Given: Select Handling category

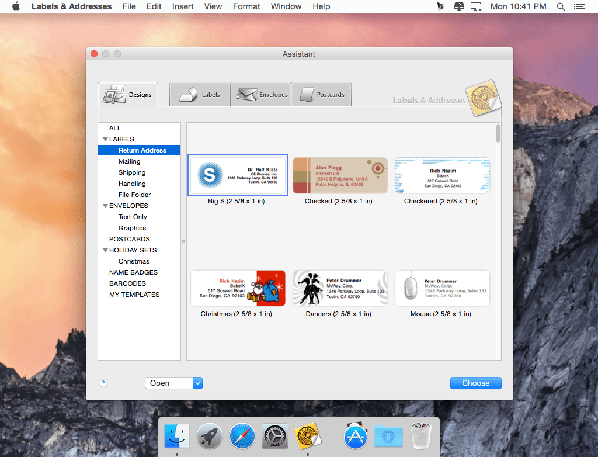Looking at the screenshot, I should [139, 184].
